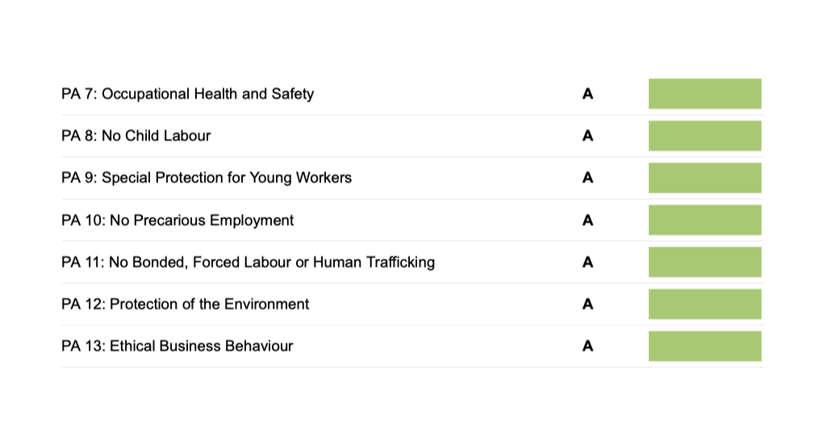Click the A grade for No Precarious Employment
This screenshot has height=427, width=839.
coord(587,220)
